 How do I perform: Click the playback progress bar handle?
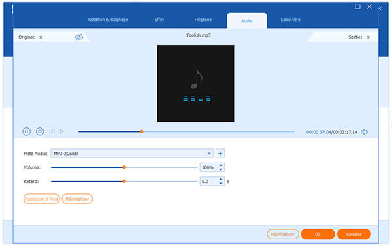click(x=142, y=131)
